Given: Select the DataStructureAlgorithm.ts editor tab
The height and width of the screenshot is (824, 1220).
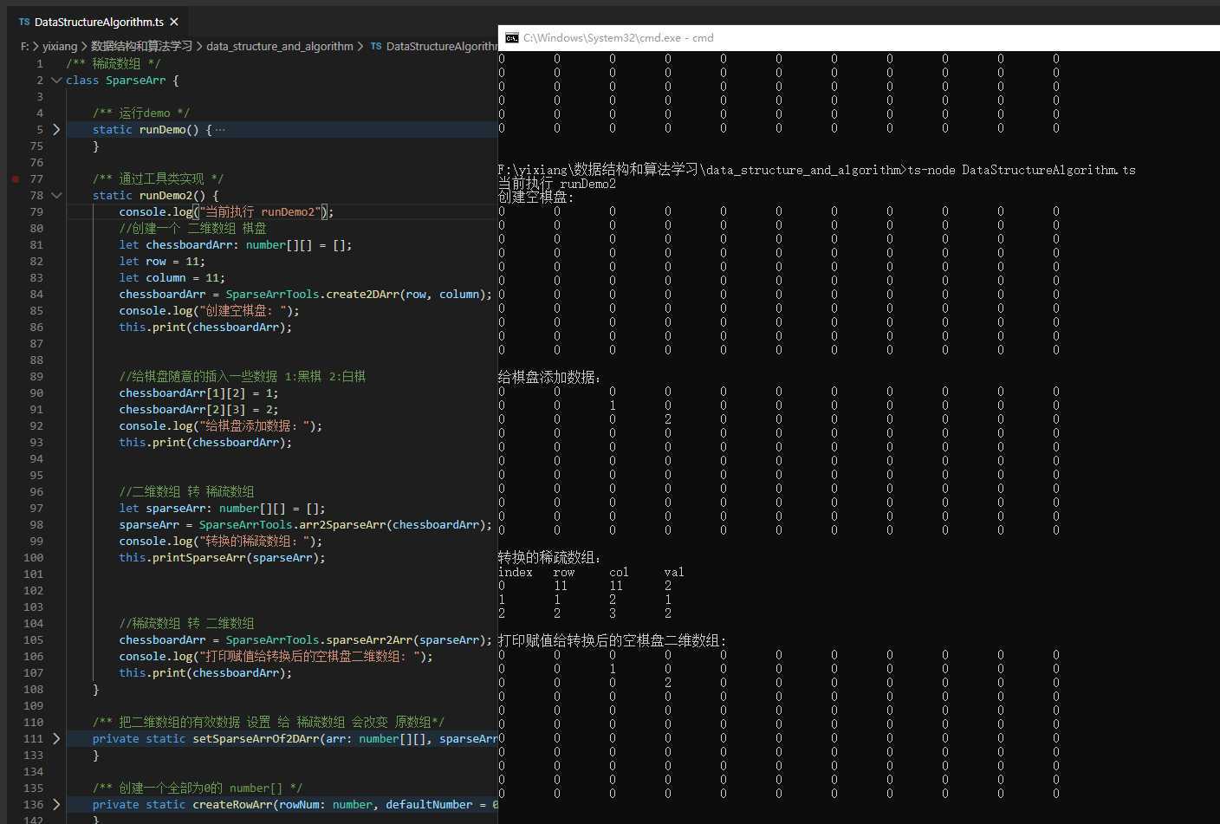Looking at the screenshot, I should [99, 22].
